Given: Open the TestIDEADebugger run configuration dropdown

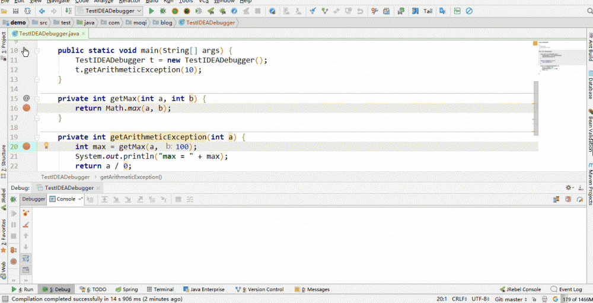Looking at the screenshot, I should (109, 11).
